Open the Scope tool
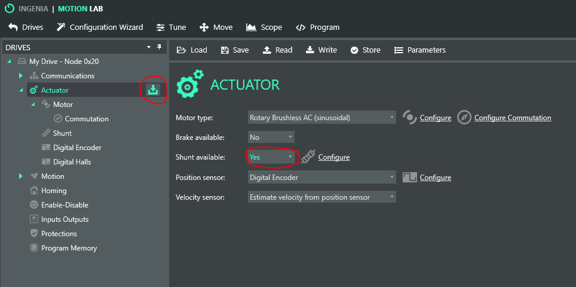 (x=264, y=27)
